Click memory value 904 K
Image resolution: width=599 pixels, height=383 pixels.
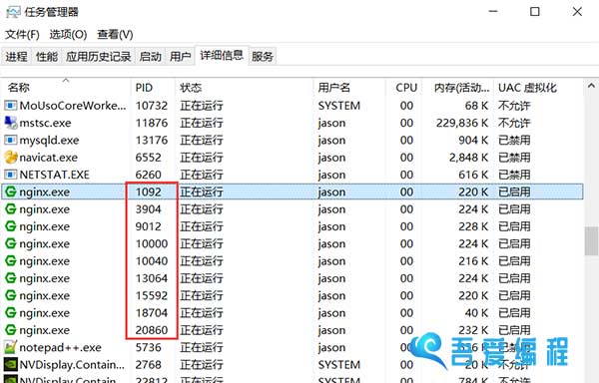click(473, 141)
